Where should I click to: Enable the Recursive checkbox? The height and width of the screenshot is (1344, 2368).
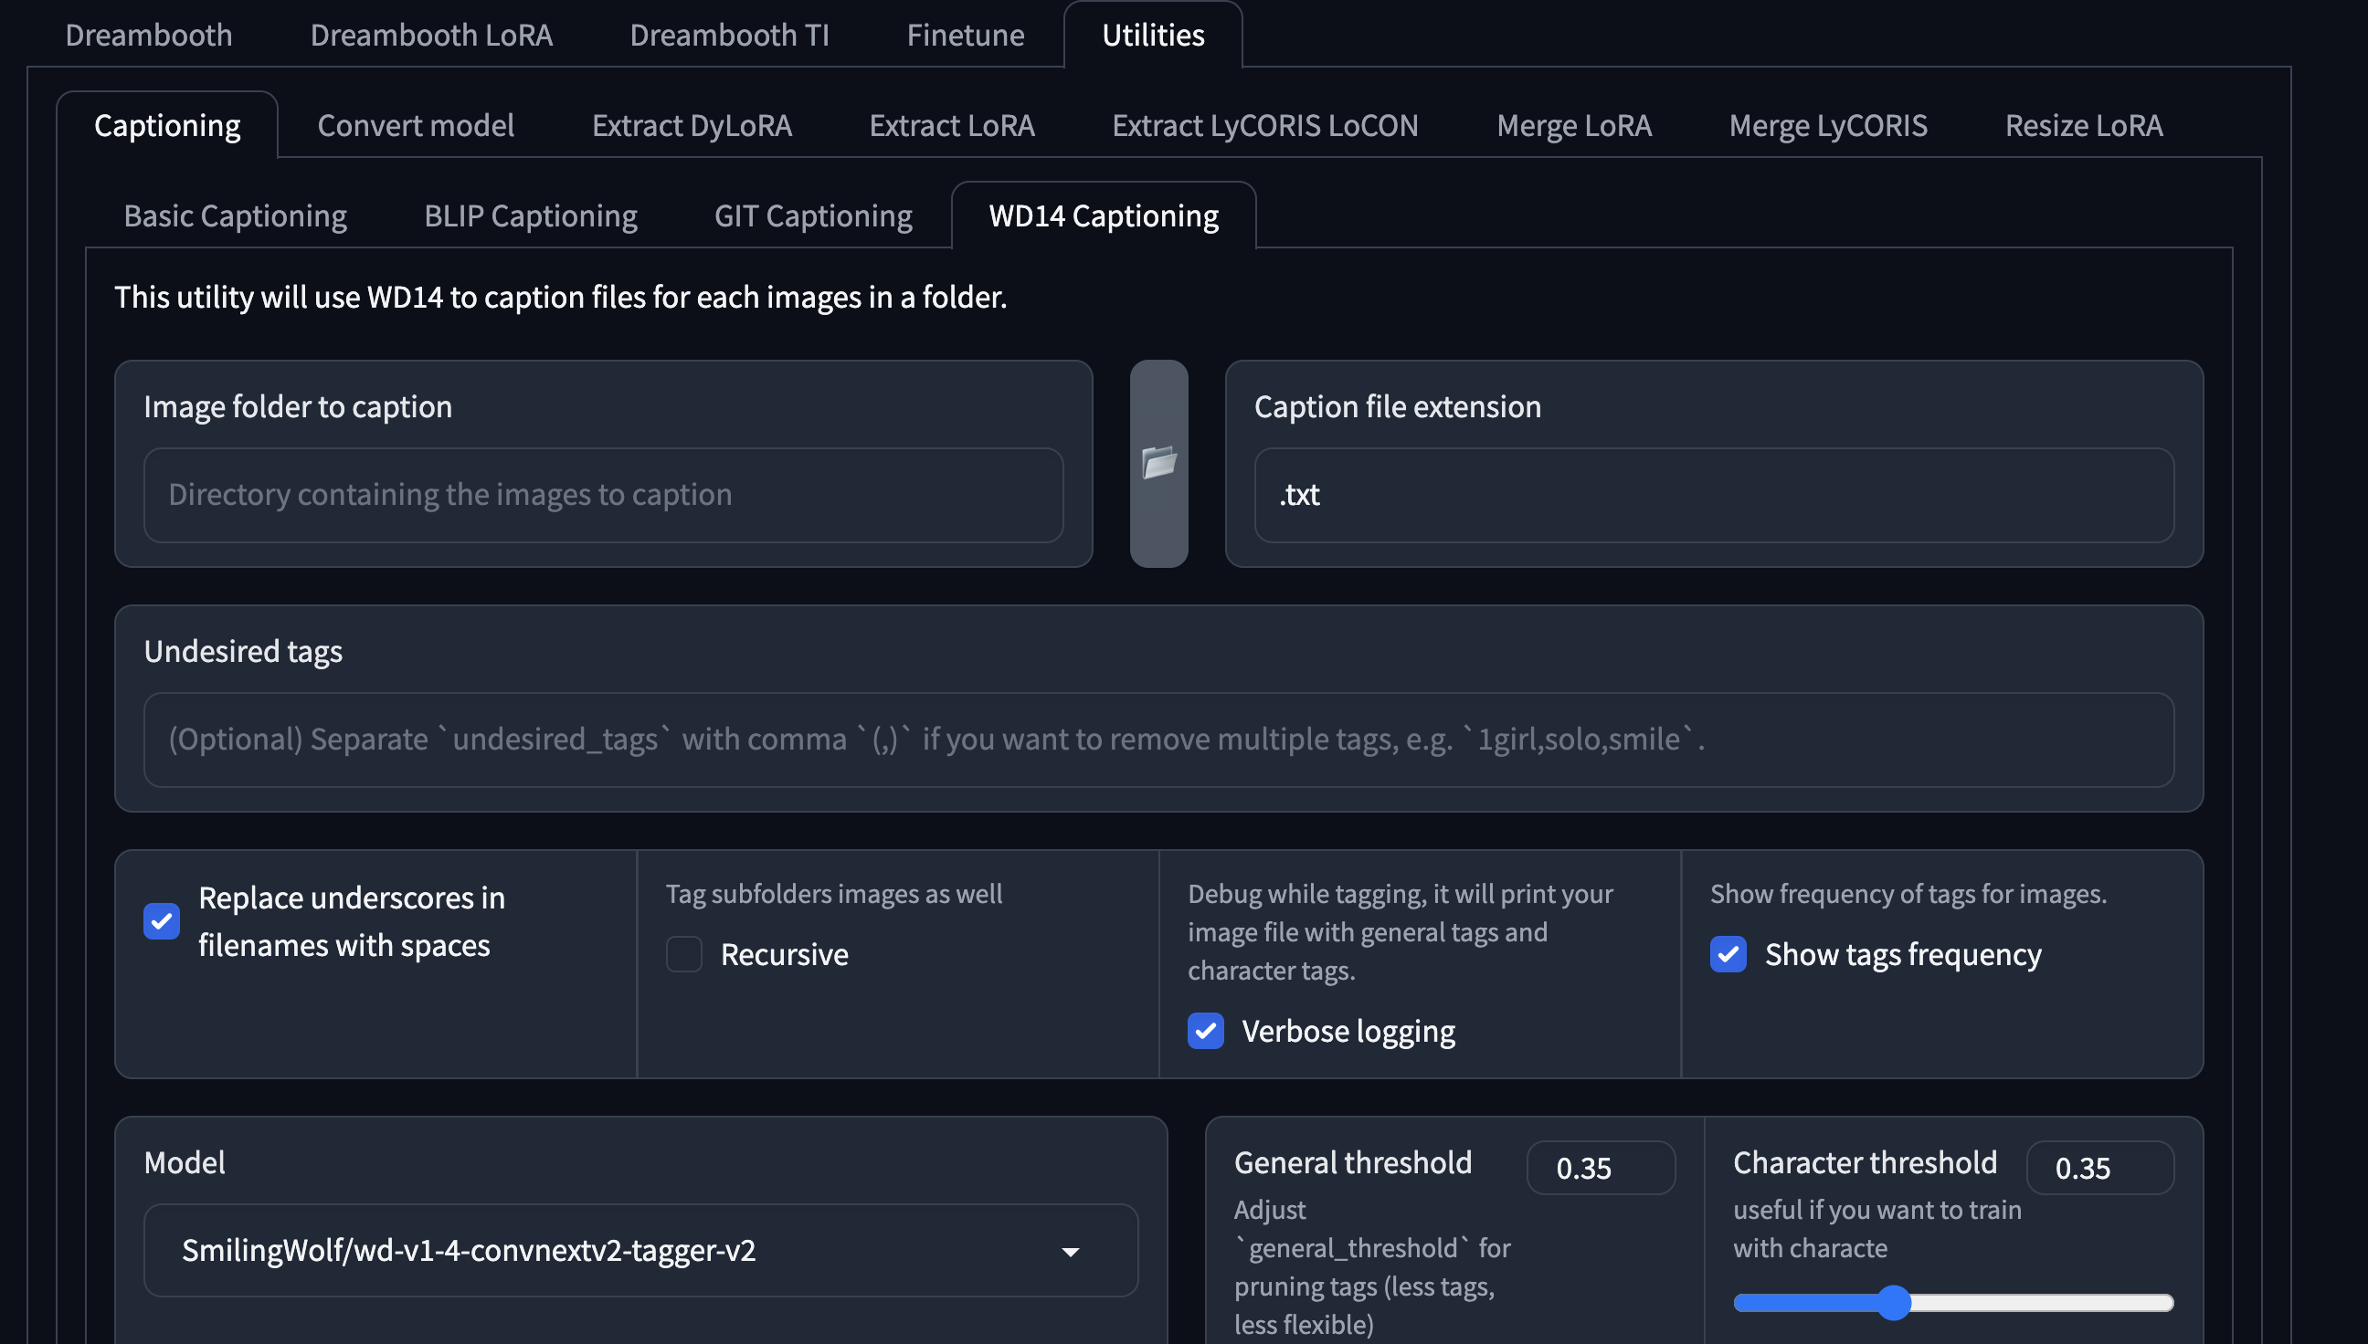[683, 953]
